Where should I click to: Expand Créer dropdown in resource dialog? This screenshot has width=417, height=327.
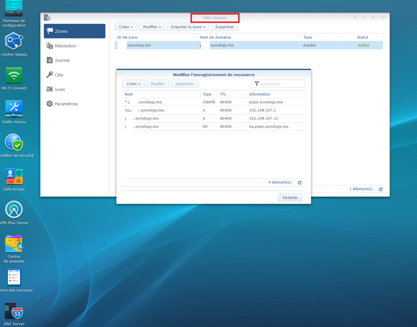pyautogui.click(x=133, y=84)
